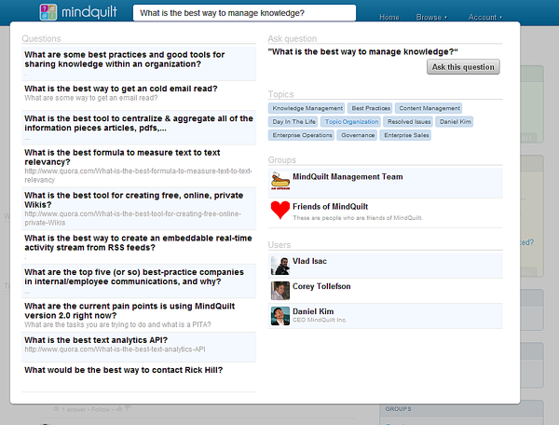Open Daniel Kim's user name link

tap(313, 311)
